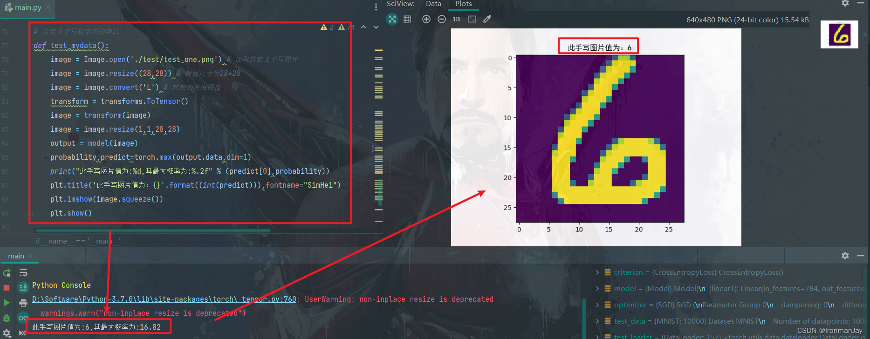Click the warnings.warn console output line
Screen dimensions: 870x339
pyautogui.click(x=143, y=313)
